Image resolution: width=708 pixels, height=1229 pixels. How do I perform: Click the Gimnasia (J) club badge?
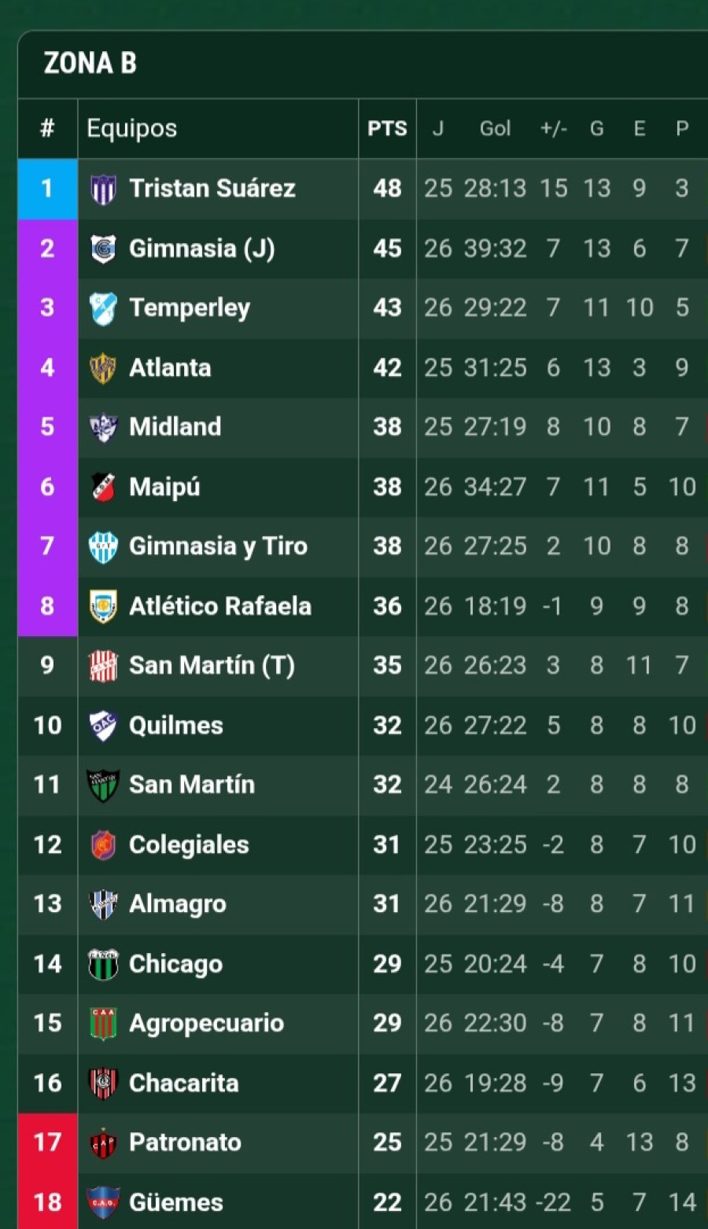tap(103, 248)
